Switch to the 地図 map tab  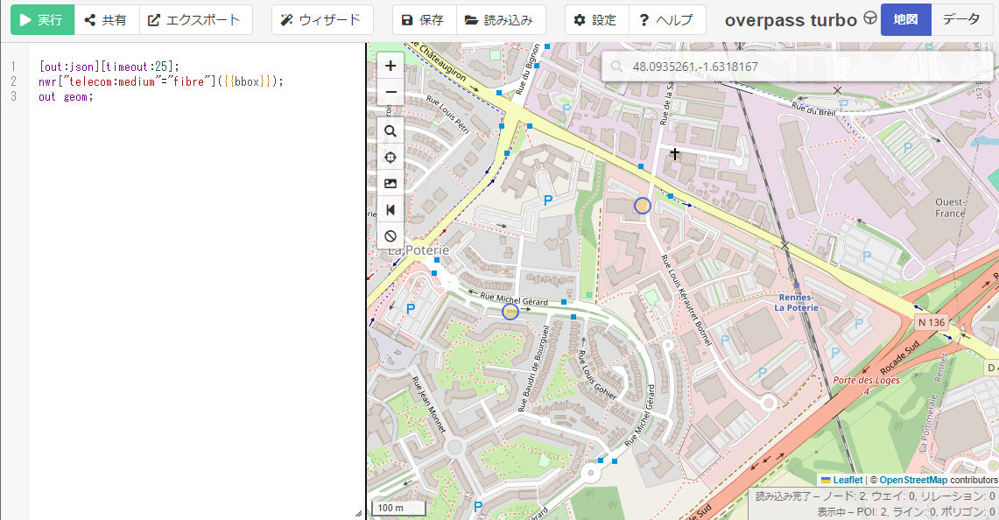(x=905, y=20)
